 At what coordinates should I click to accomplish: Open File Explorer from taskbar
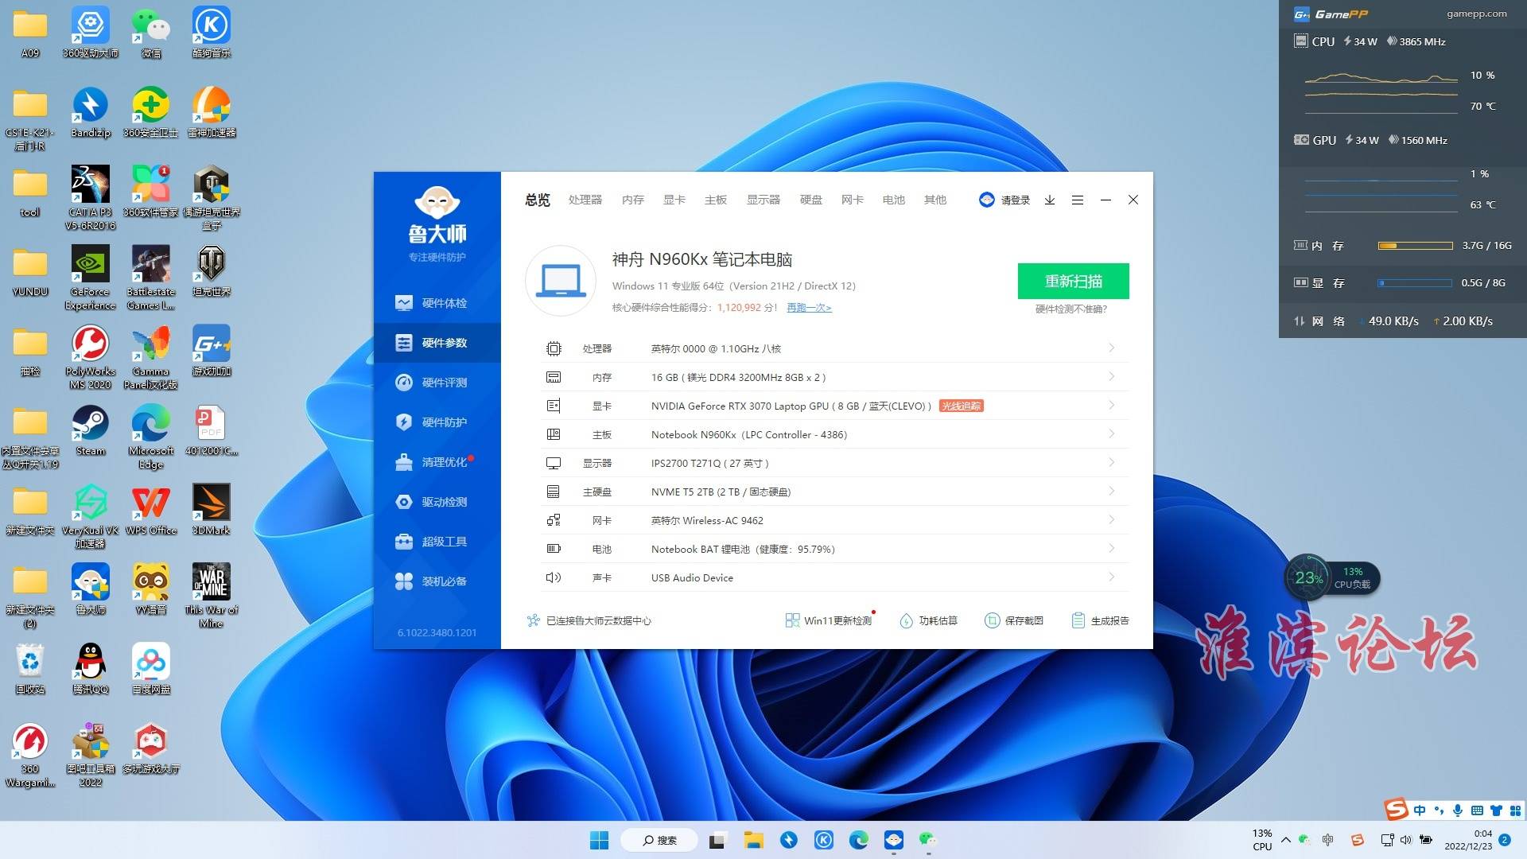(x=753, y=840)
